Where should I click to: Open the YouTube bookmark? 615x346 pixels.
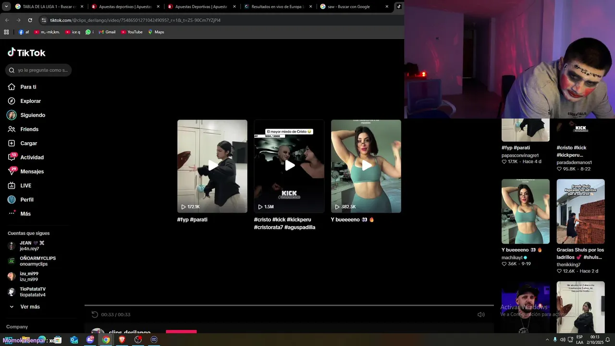(132, 32)
